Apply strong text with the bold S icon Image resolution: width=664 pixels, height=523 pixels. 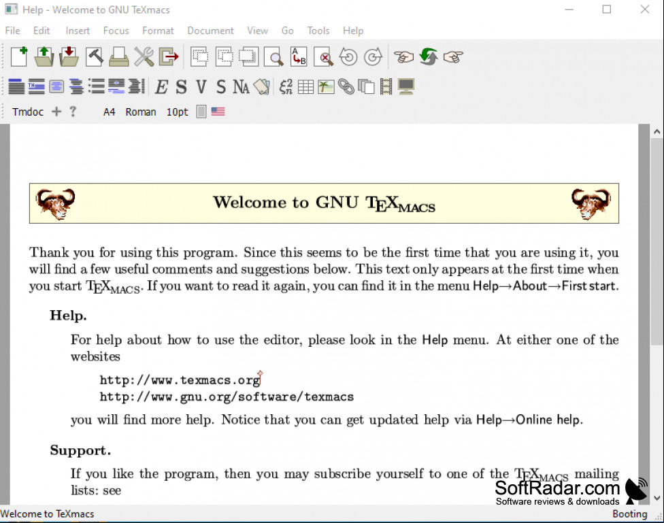pyautogui.click(x=181, y=87)
